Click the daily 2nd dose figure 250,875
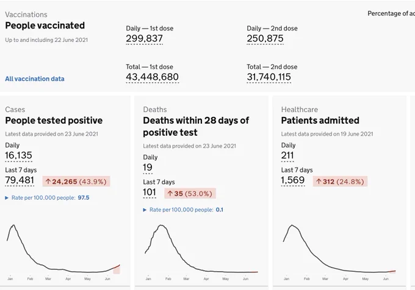 pyautogui.click(x=265, y=38)
